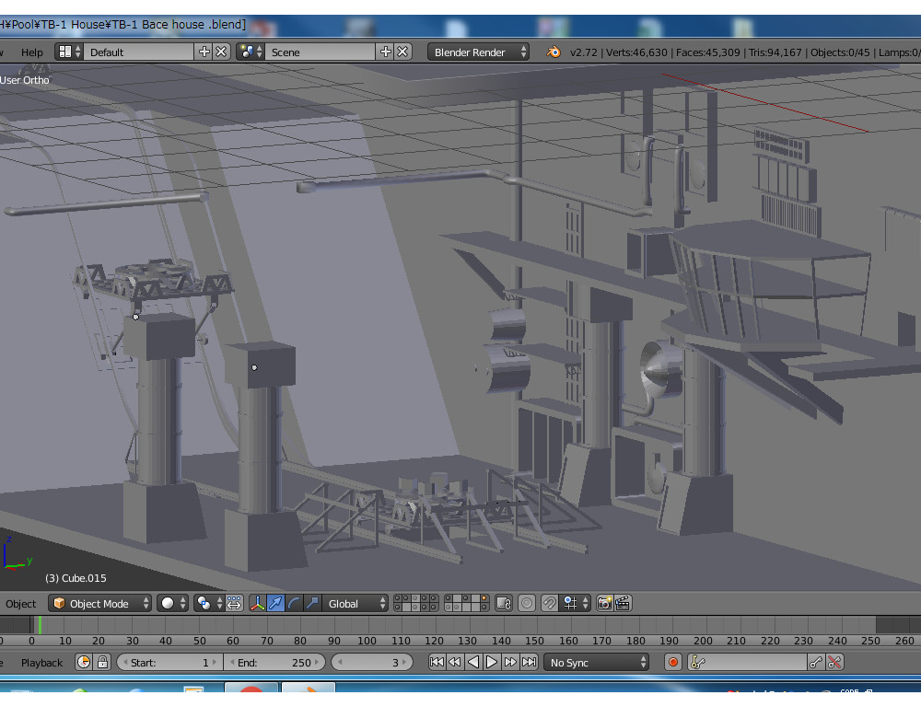Click frame 200 on the timeline ruler
The image size is (921, 707).
coord(703,641)
